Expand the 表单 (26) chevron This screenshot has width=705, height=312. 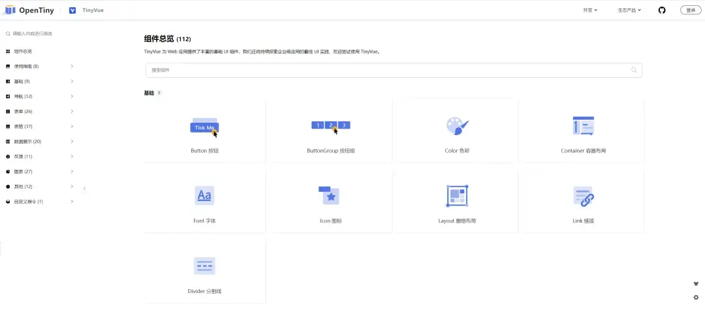point(72,112)
